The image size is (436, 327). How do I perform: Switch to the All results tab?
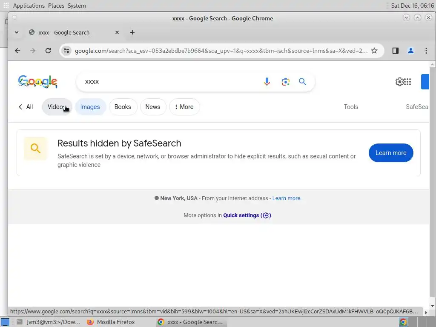pyautogui.click(x=26, y=107)
